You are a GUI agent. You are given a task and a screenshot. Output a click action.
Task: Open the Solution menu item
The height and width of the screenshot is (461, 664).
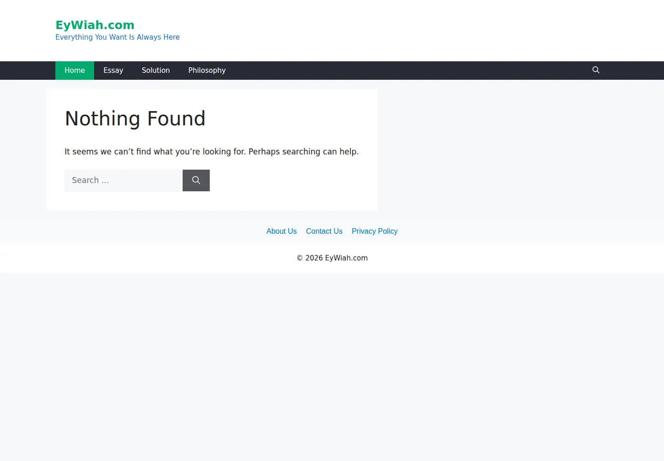(x=156, y=71)
